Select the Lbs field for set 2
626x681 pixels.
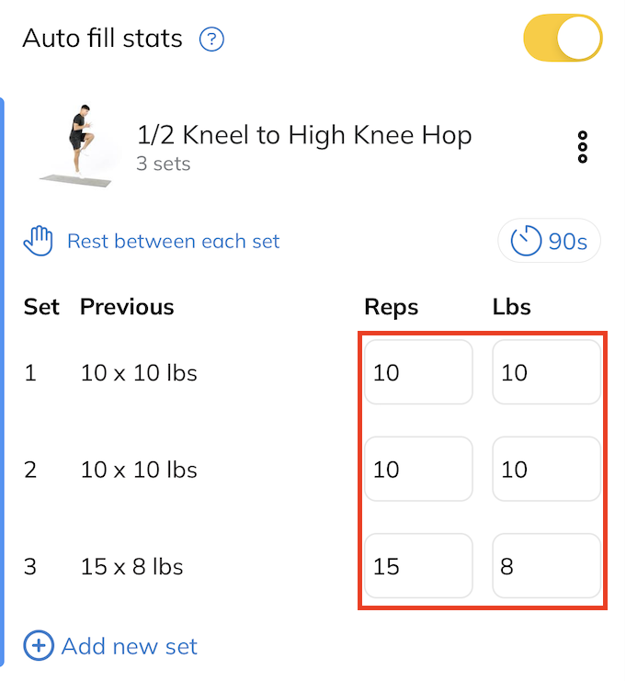(546, 470)
